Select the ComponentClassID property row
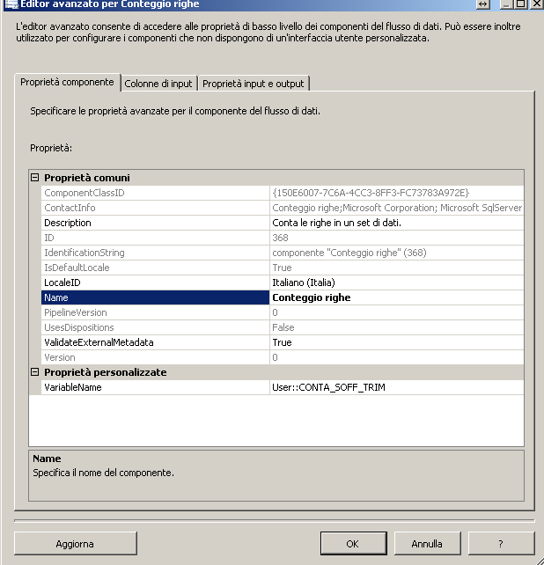544x565 pixels. tap(283, 193)
